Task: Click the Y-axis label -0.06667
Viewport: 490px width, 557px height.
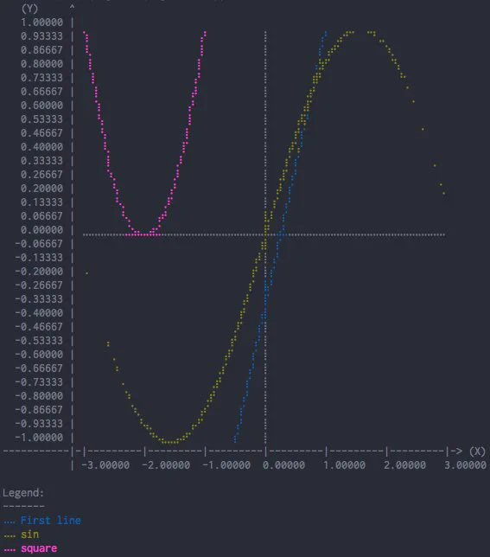Action: coord(39,244)
